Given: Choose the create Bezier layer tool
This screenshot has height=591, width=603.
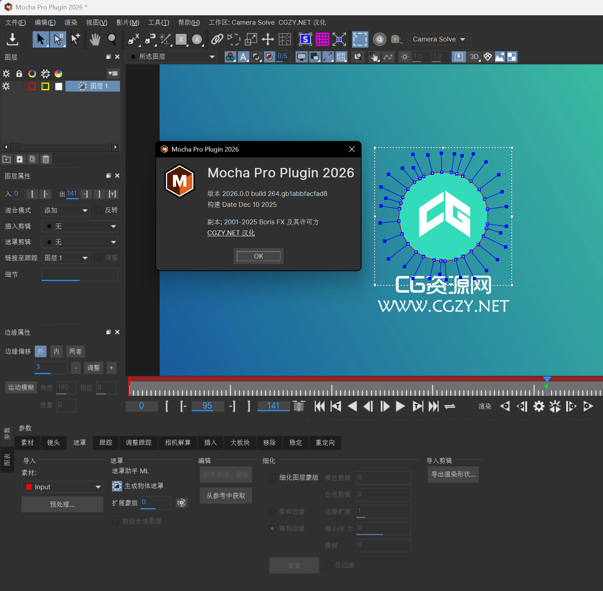Looking at the screenshot, I should tap(149, 39).
